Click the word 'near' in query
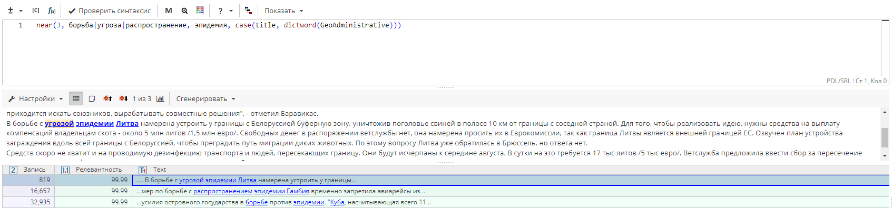The width and height of the screenshot is (892, 208). 44,25
